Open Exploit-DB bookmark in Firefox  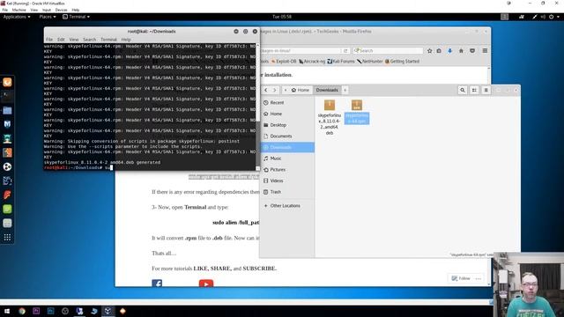click(284, 62)
